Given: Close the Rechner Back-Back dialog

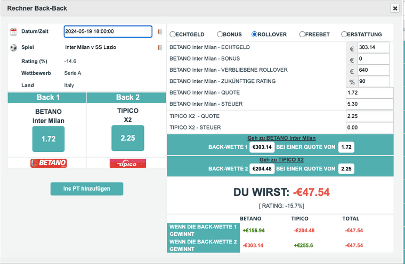Looking at the screenshot, I should pyautogui.click(x=395, y=8).
